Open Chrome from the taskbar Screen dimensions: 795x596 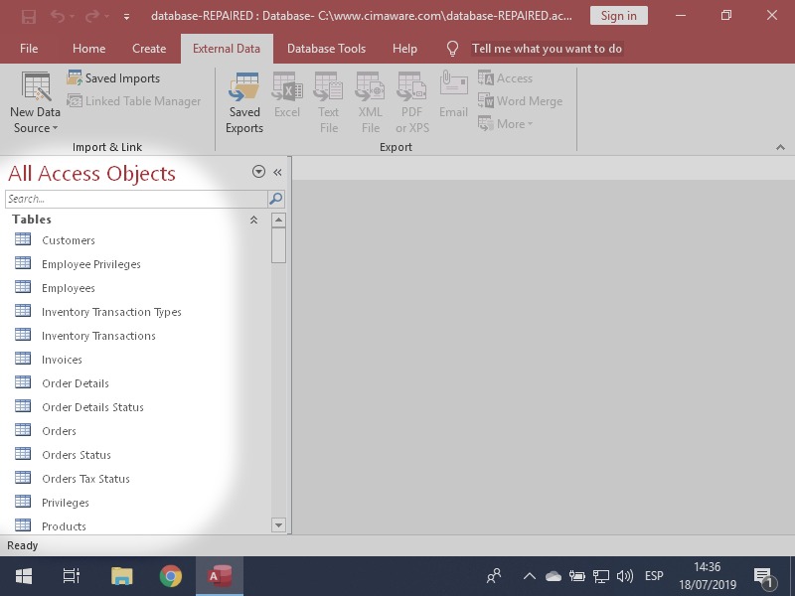tap(171, 576)
